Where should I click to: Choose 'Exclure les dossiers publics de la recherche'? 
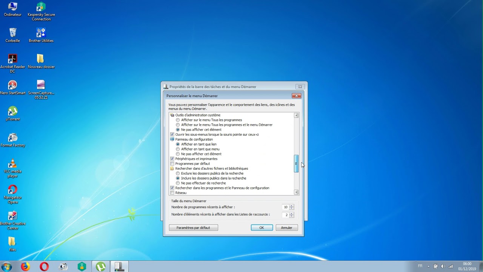point(178,173)
